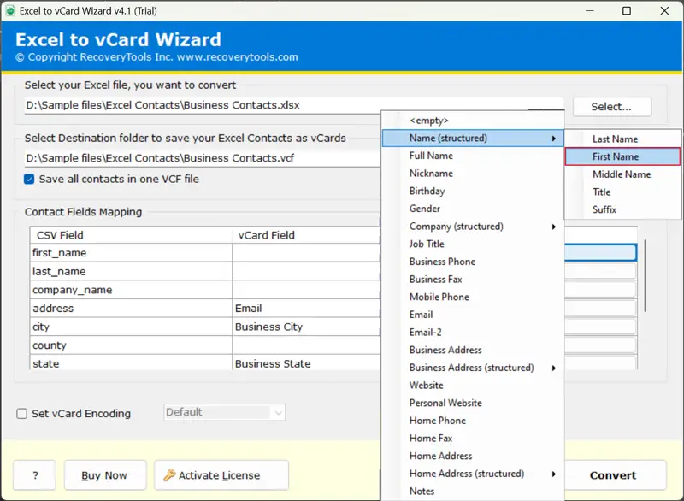
Task: Click the Convert button
Action: pos(613,475)
